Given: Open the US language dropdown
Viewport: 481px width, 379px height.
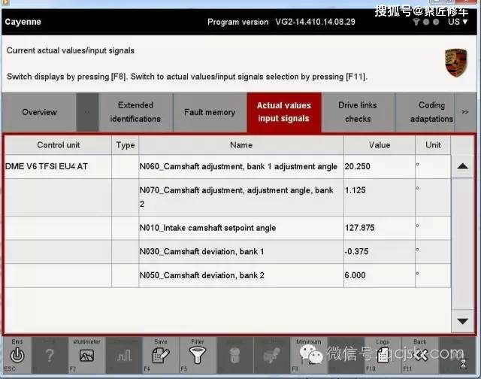Looking at the screenshot, I should tap(458, 22).
